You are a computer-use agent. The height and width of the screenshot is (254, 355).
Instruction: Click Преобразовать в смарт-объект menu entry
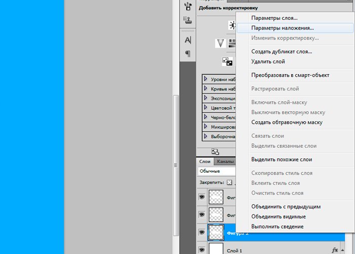(290, 75)
